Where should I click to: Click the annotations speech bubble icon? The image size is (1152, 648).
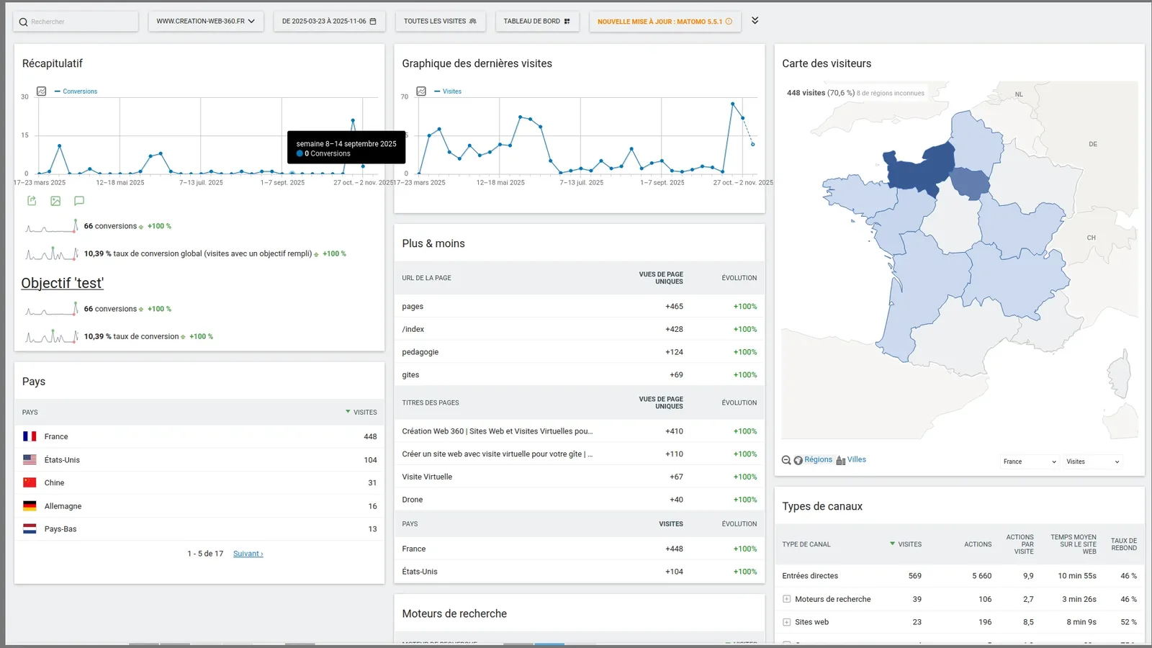click(79, 201)
